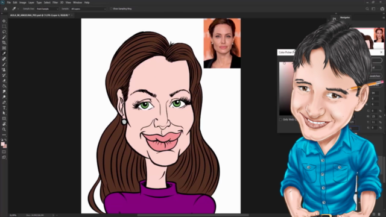386x217 pixels.
Task: Open the Sample Size dropdown
Action: click(x=47, y=9)
